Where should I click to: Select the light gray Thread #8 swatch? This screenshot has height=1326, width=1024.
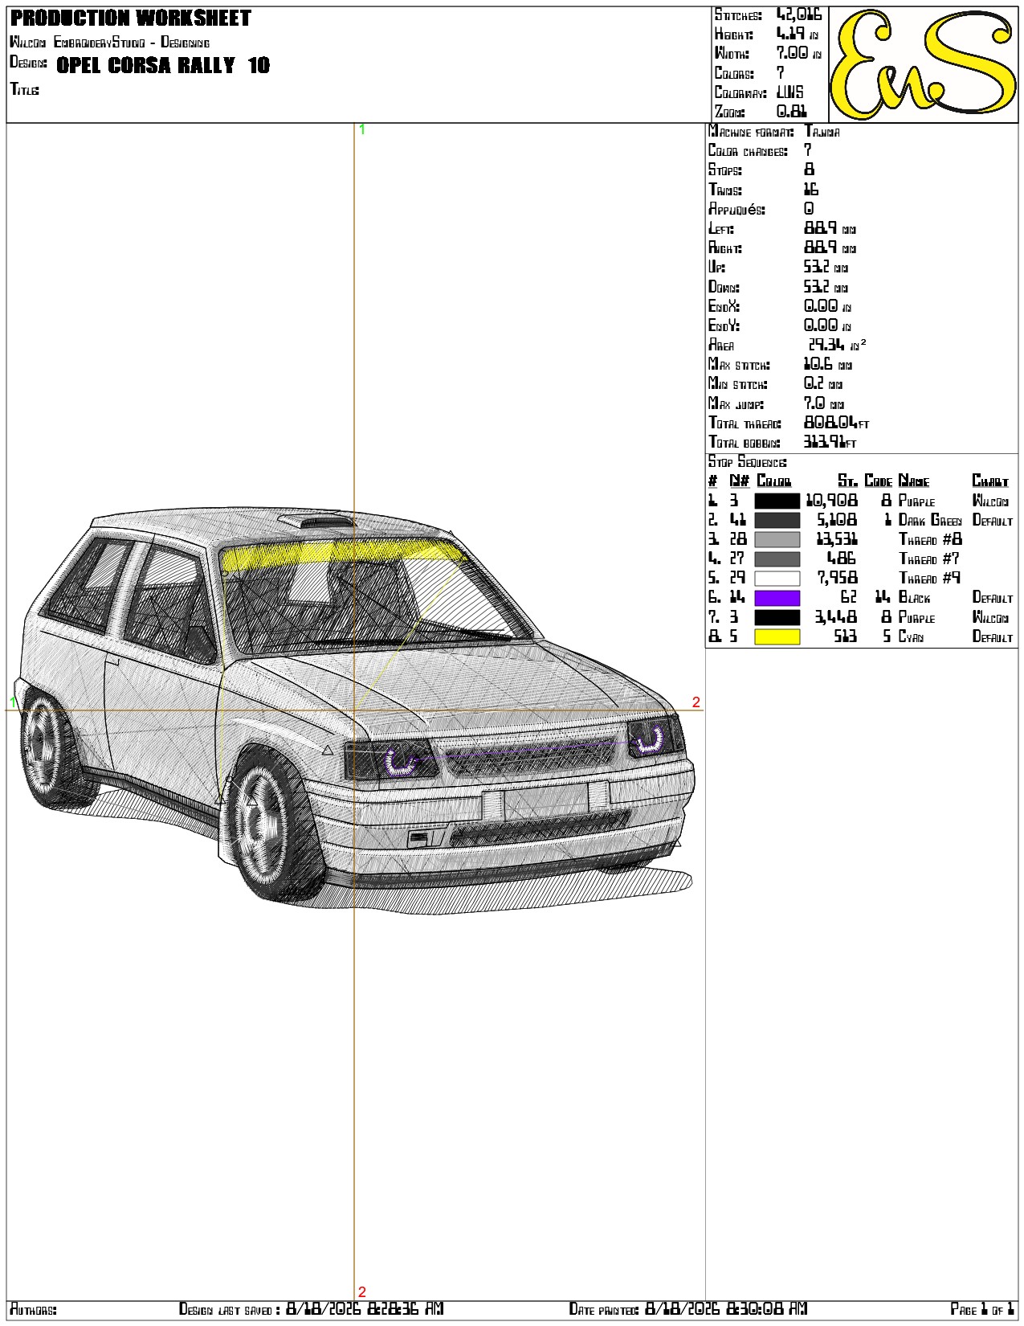pyautogui.click(x=777, y=539)
